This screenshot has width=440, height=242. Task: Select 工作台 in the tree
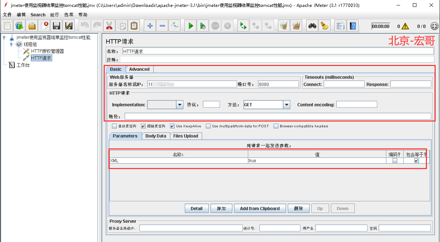pos(23,65)
